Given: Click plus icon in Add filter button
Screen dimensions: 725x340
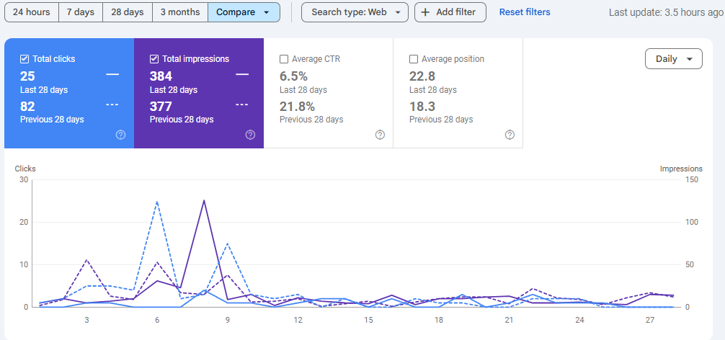Looking at the screenshot, I should point(426,12).
